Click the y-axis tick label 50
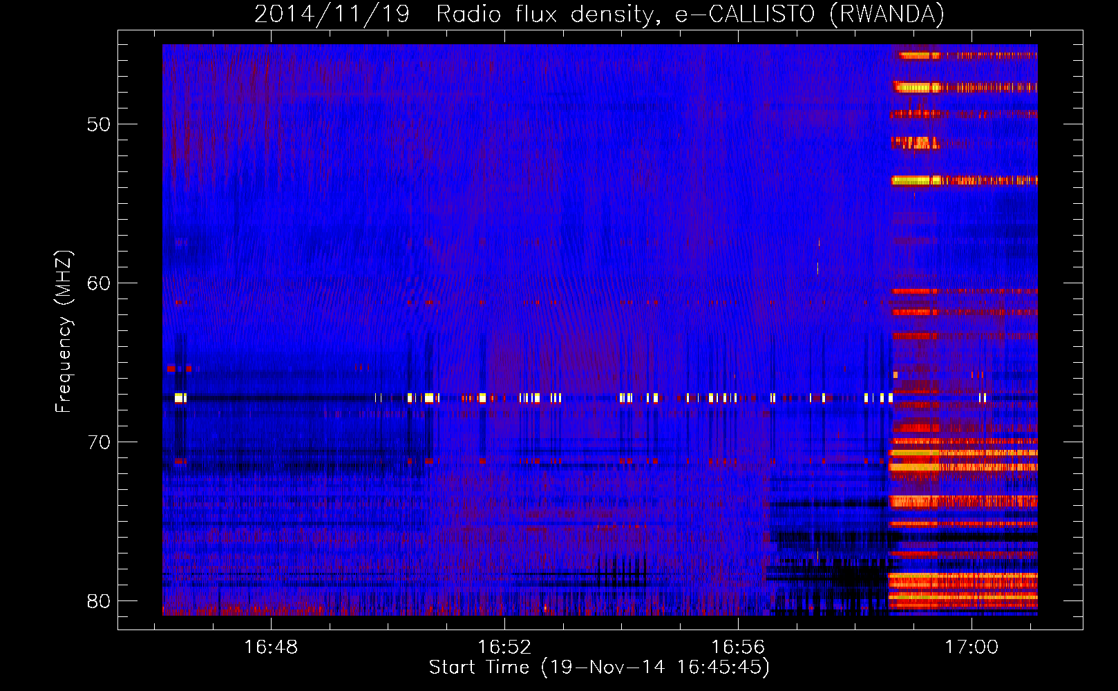Viewport: 1118px width, 691px height. click(x=99, y=124)
